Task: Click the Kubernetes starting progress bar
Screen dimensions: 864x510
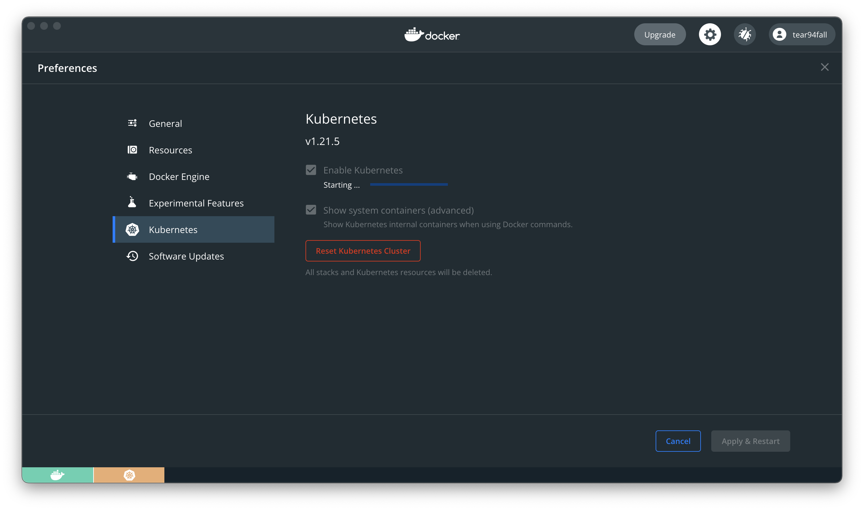Action: pos(409,184)
